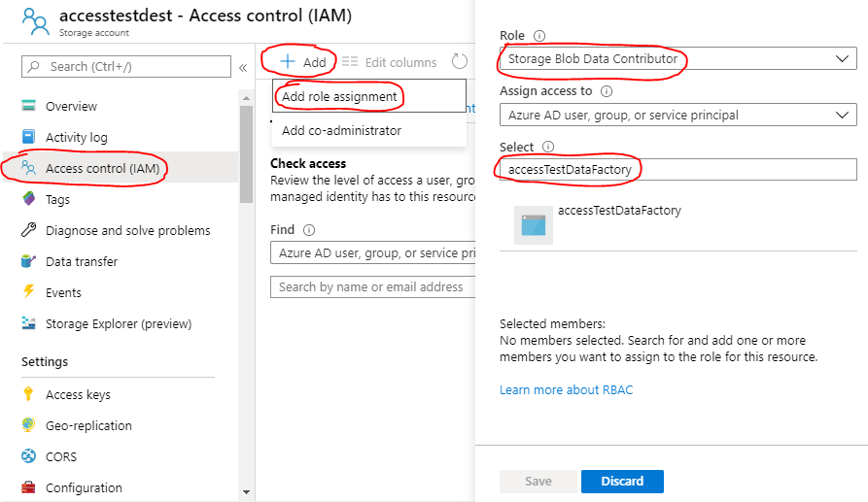Screen dimensions: 868x502
Task: Click the Select member search field
Action: tap(677, 170)
